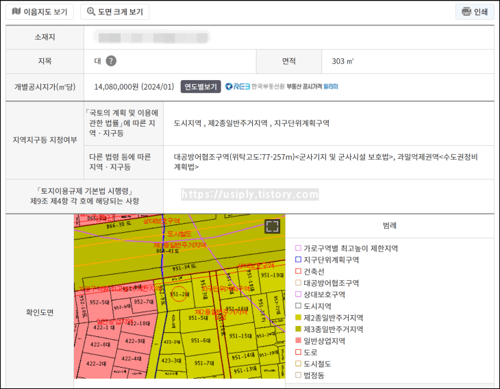Click the 범례 legend header

point(390,226)
